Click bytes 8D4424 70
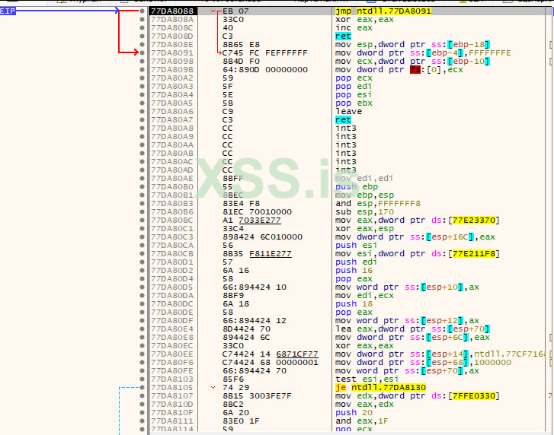The height and width of the screenshot is (435, 554). [246, 329]
